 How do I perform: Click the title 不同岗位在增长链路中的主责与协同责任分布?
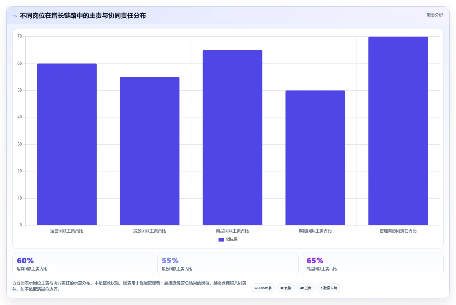click(83, 15)
